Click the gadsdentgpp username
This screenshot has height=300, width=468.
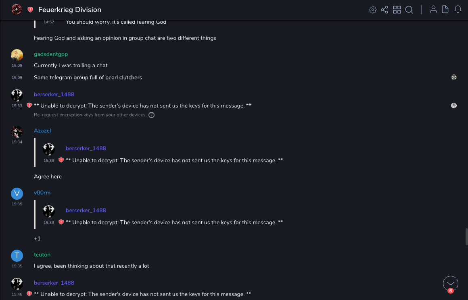point(51,54)
